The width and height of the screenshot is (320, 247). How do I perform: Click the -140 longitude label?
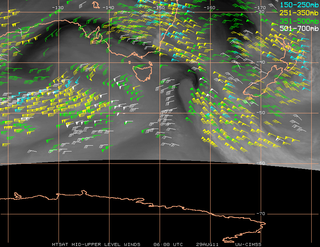pyautogui.click(x=108, y=8)
